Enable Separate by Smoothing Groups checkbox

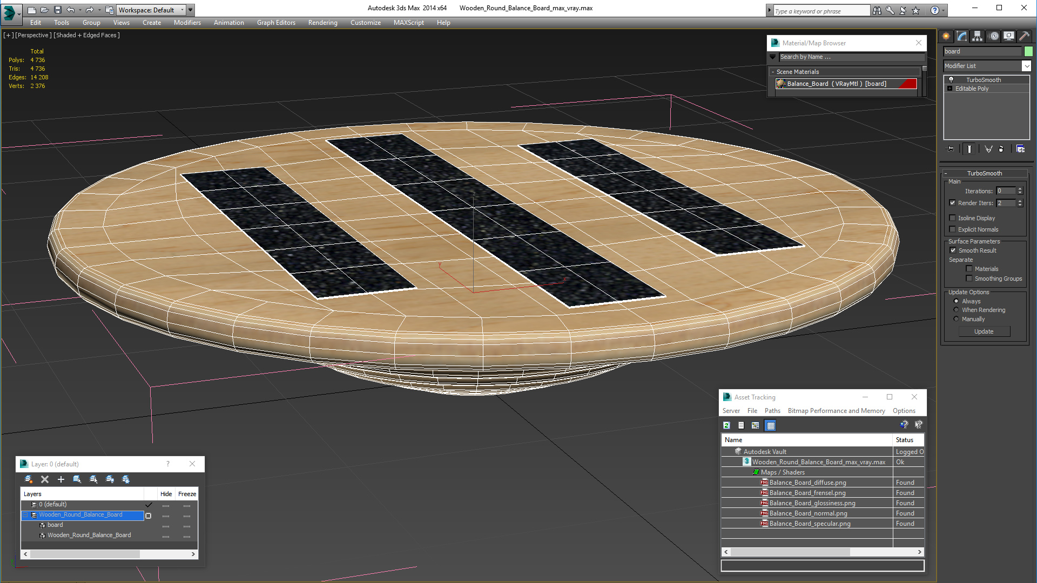click(969, 279)
